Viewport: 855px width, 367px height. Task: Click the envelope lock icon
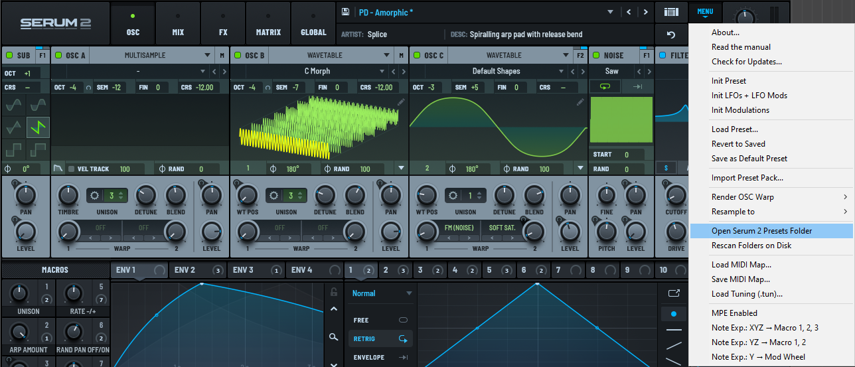pyautogui.click(x=334, y=292)
